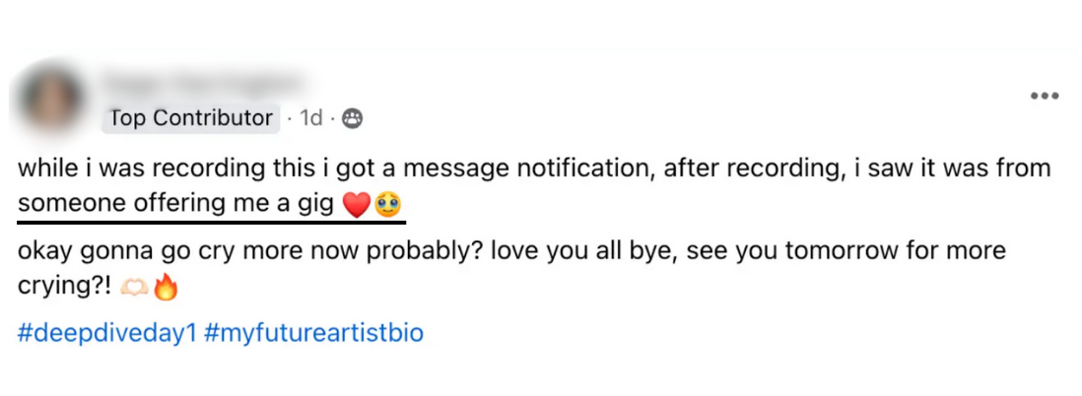Click the red heart emoji

point(356,205)
